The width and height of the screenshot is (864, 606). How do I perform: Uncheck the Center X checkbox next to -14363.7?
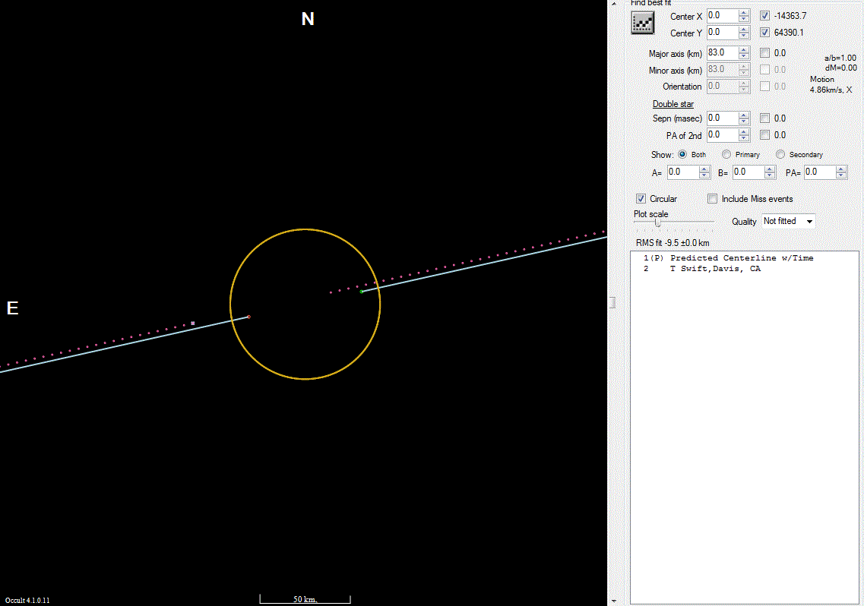[764, 16]
